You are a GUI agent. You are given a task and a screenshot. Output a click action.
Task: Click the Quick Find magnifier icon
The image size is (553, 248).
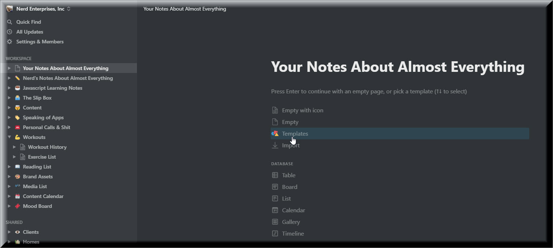click(9, 22)
